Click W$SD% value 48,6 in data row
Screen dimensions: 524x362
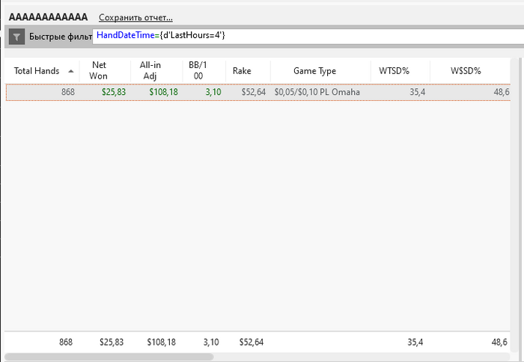(502, 92)
